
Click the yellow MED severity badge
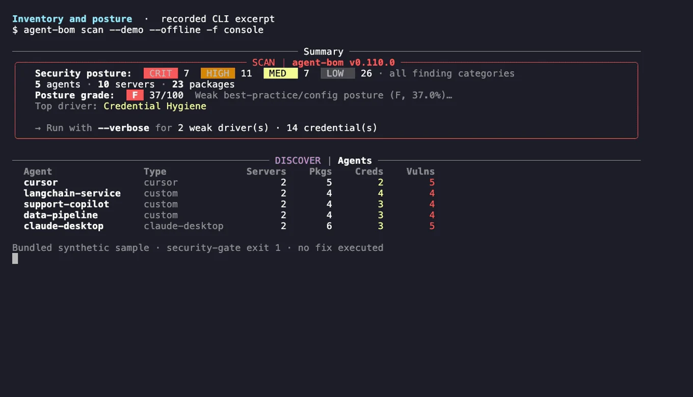click(280, 73)
